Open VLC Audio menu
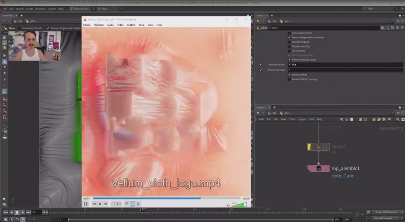Viewport: 405px width, 222px height. tap(110, 25)
